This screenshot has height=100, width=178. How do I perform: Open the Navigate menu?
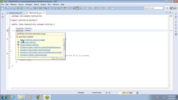point(29,4)
